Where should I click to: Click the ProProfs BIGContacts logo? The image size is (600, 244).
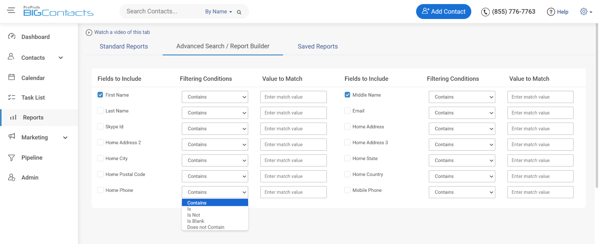point(58,11)
